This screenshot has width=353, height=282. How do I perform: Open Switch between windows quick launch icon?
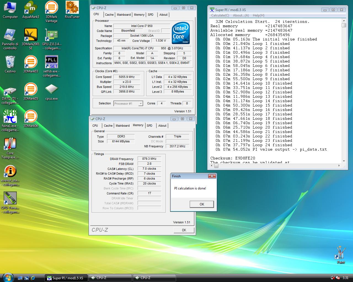(26, 278)
